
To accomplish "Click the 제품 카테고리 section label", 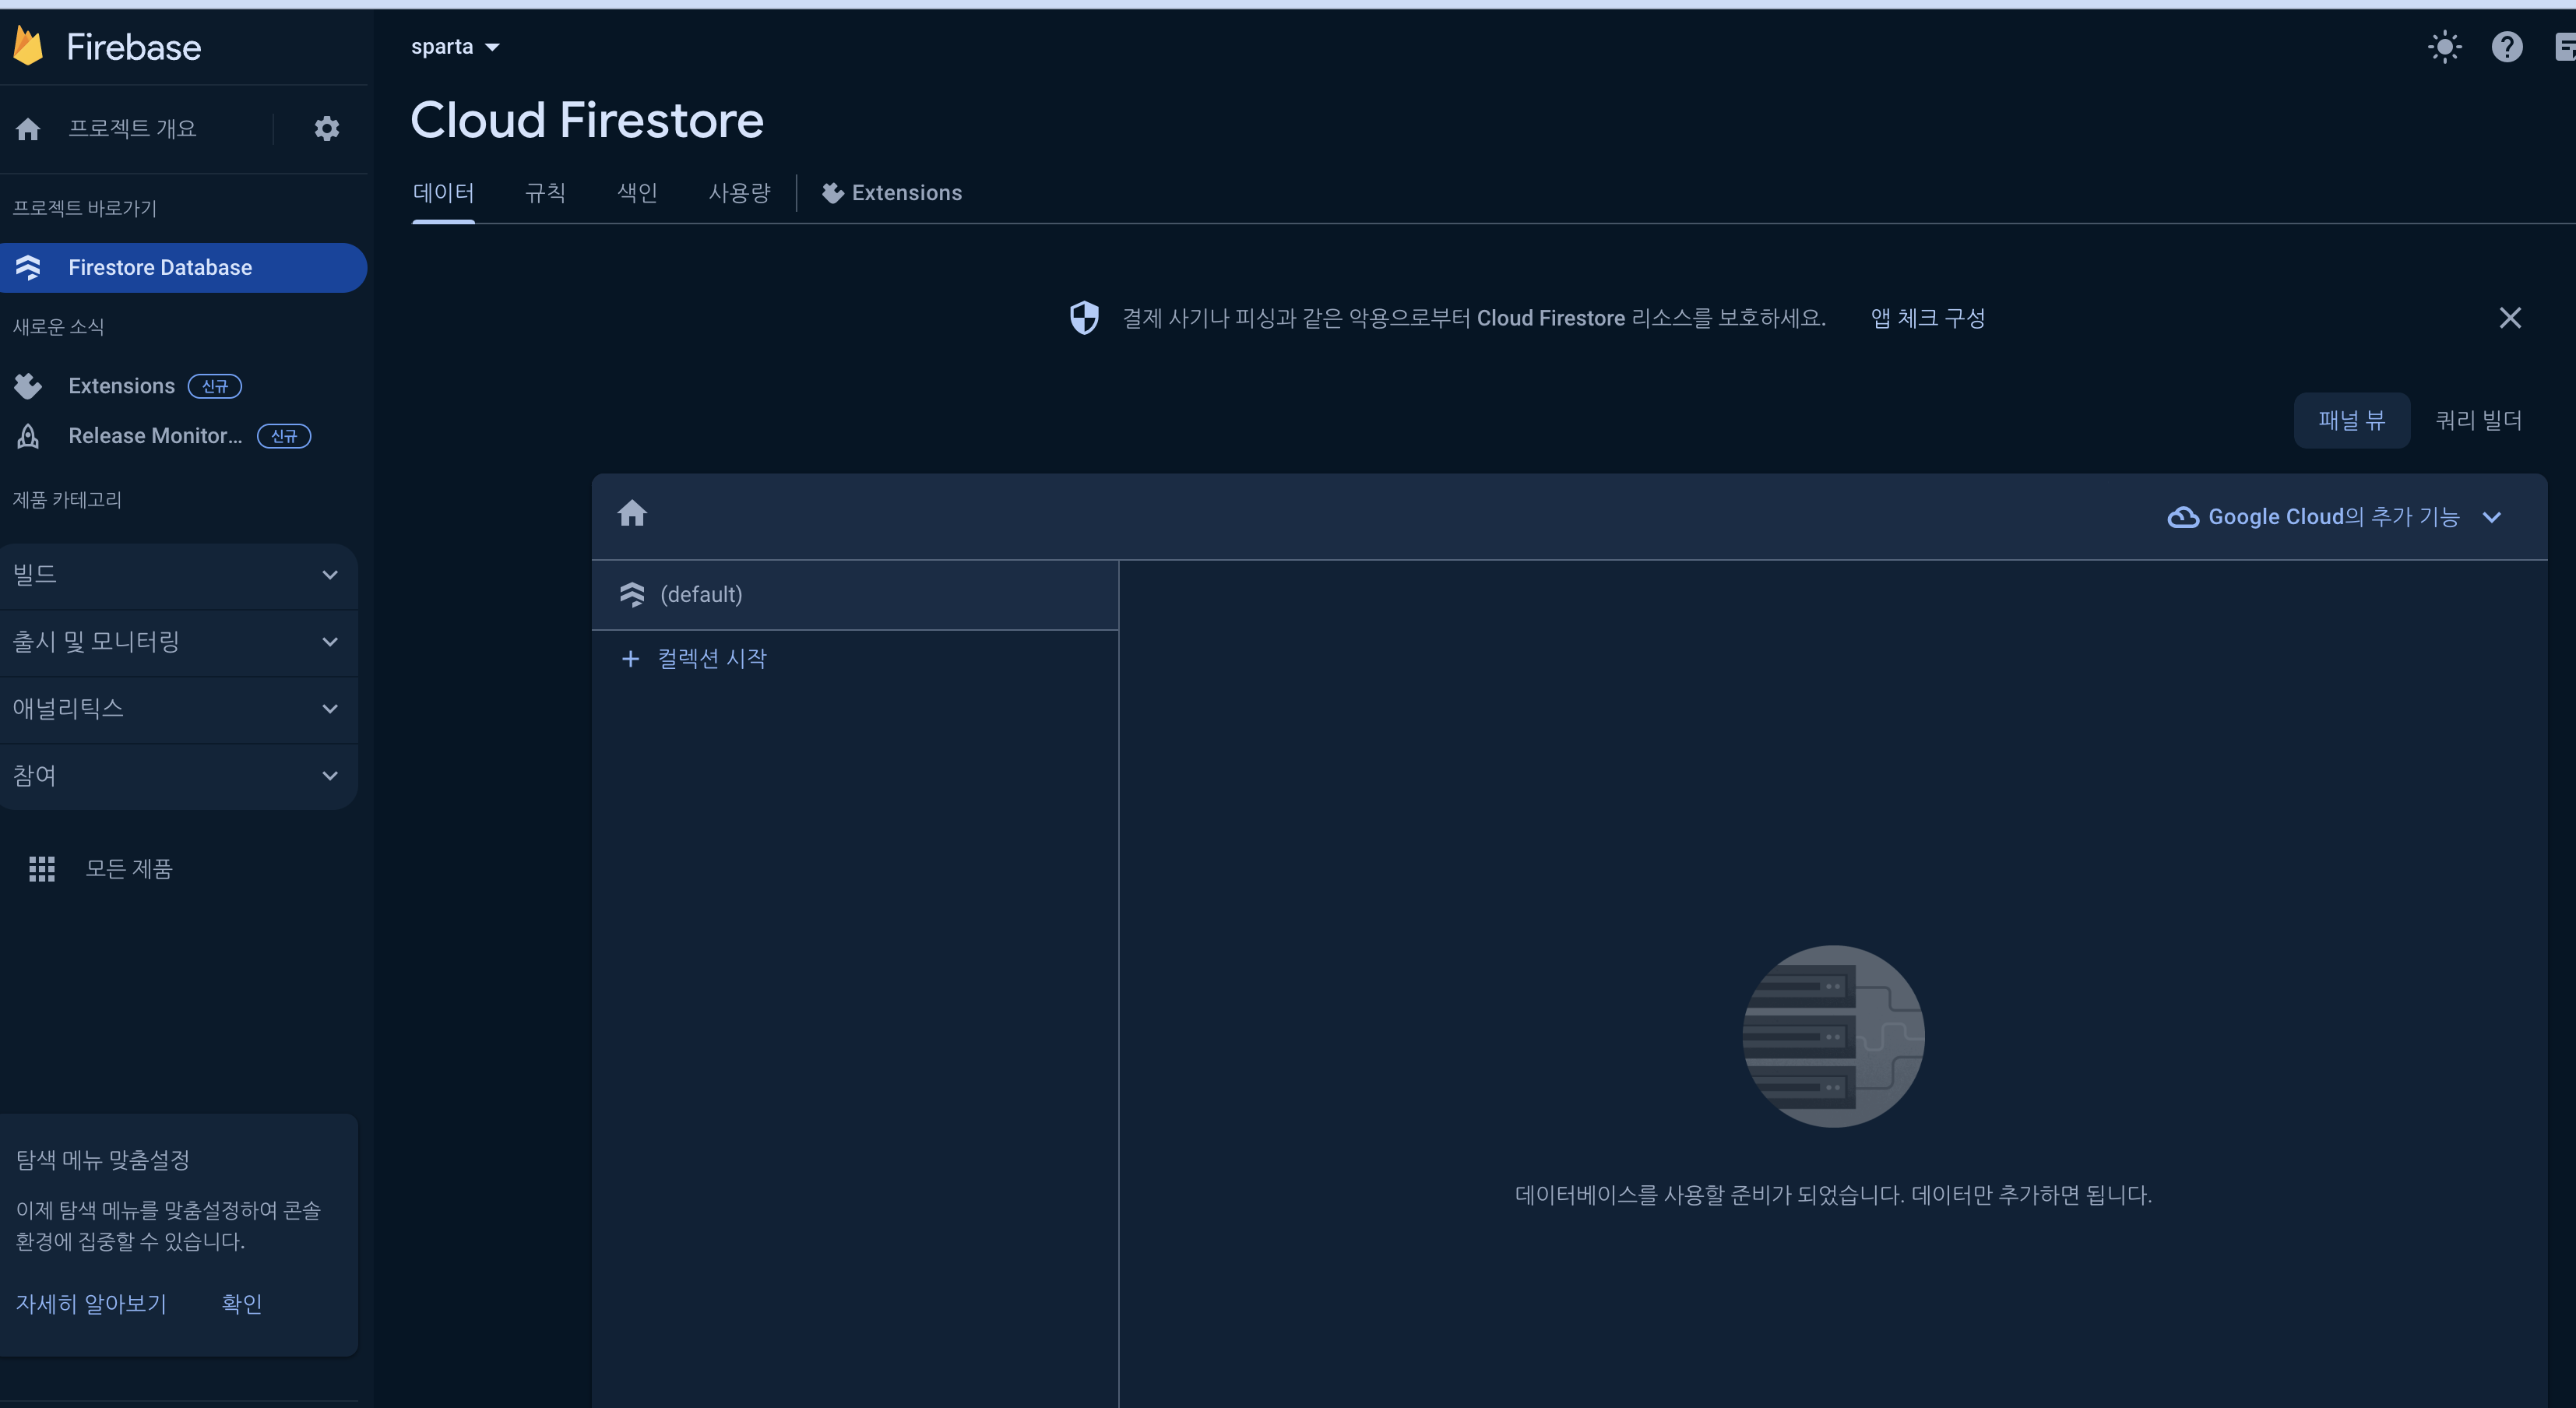I will pyautogui.click(x=67, y=500).
